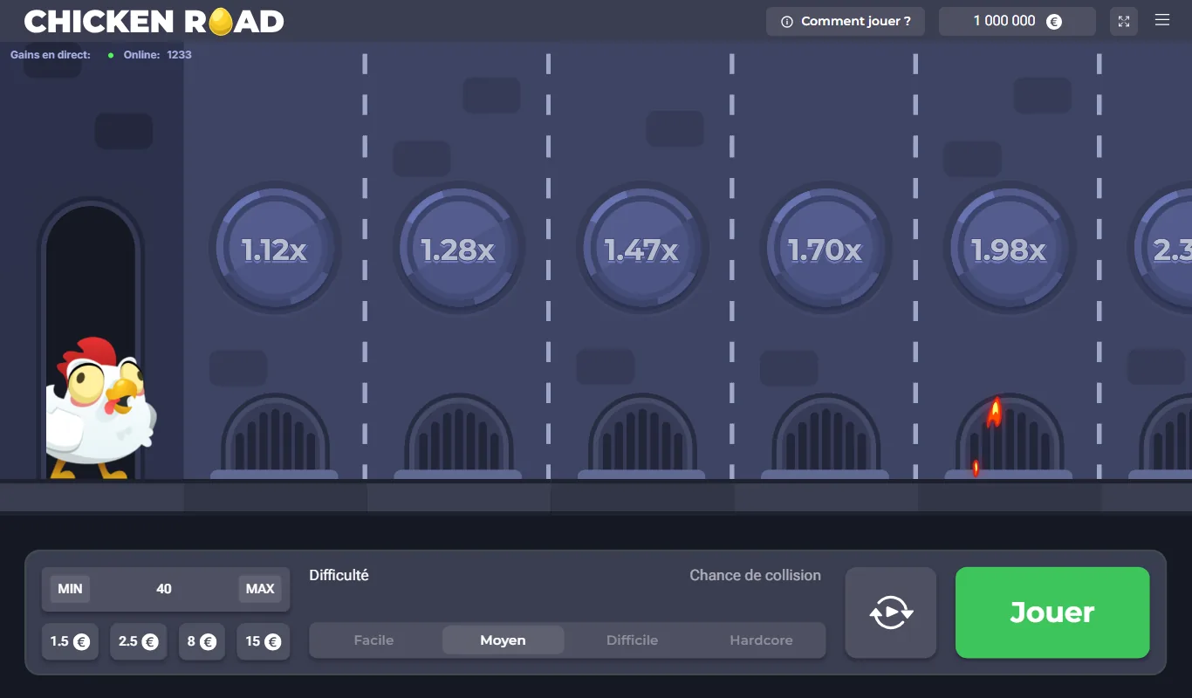
Task: Select Moyen difficulty
Action: tap(503, 640)
